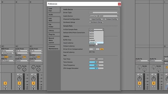Click return A pan knob
168x94 pixels.
point(139,79)
